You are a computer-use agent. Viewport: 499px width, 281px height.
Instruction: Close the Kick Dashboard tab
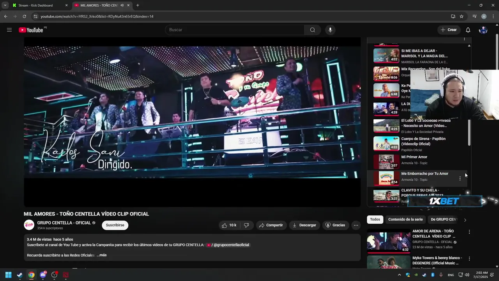(x=66, y=5)
